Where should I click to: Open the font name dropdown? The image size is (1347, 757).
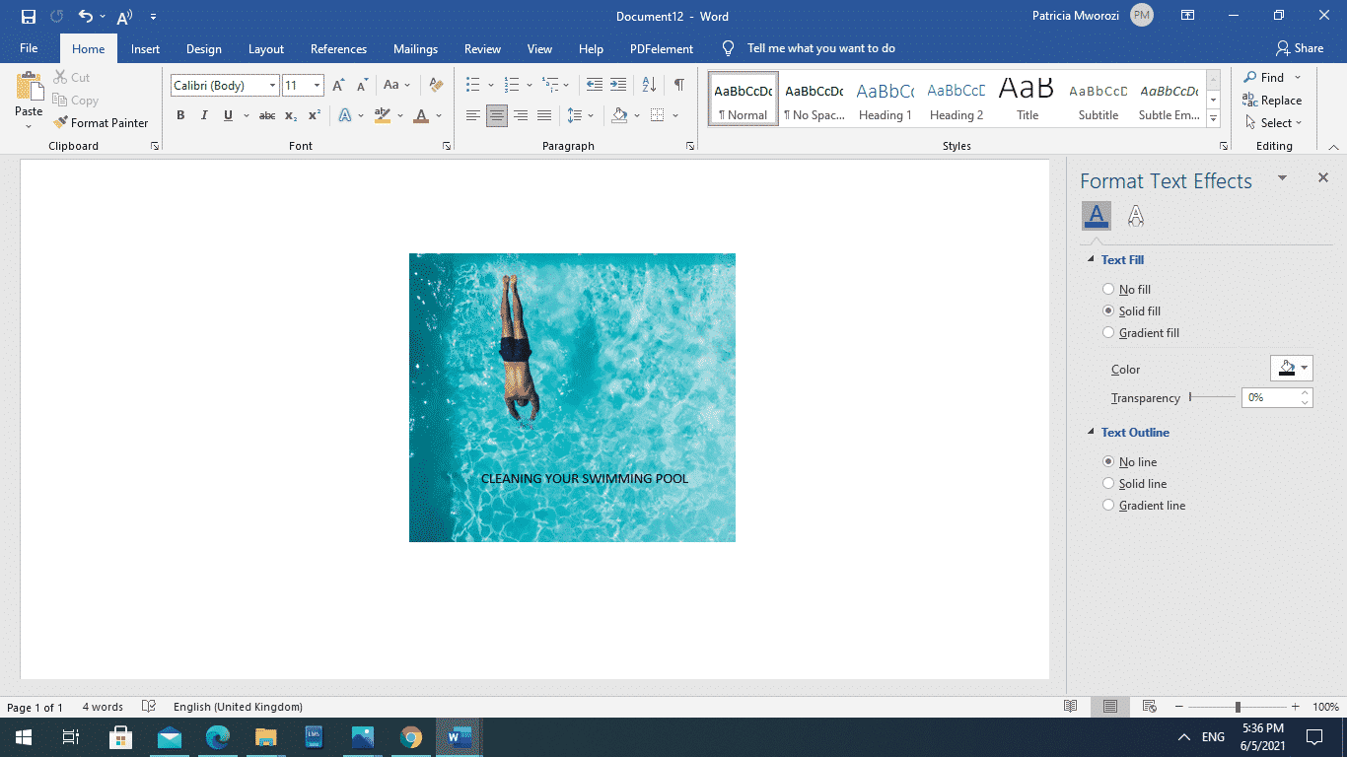[x=272, y=85]
